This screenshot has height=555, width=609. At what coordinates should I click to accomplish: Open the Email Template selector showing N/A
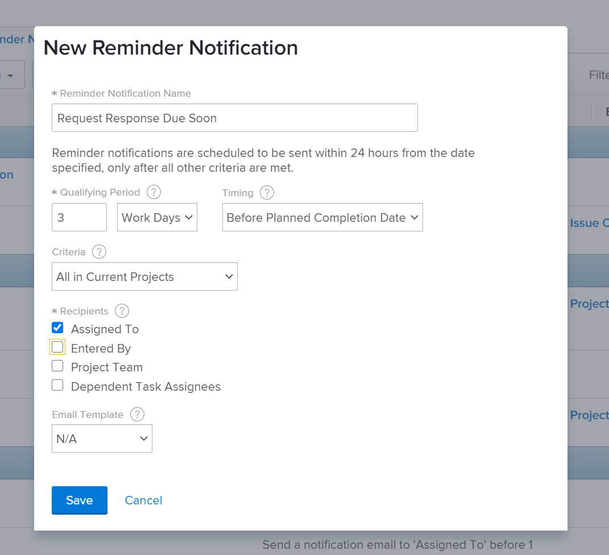[x=102, y=438]
